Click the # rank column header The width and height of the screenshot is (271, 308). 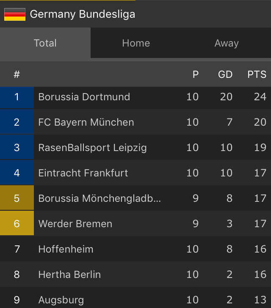click(17, 75)
